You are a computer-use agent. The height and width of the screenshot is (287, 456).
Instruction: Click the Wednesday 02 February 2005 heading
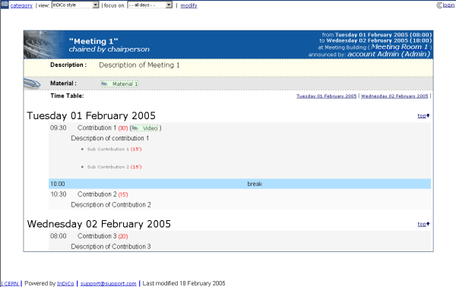(x=99, y=224)
